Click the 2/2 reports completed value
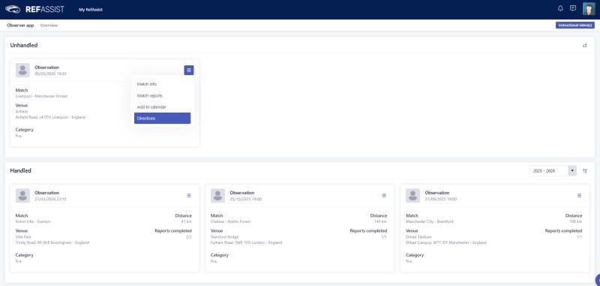The height and width of the screenshot is (286, 600). click(189, 237)
